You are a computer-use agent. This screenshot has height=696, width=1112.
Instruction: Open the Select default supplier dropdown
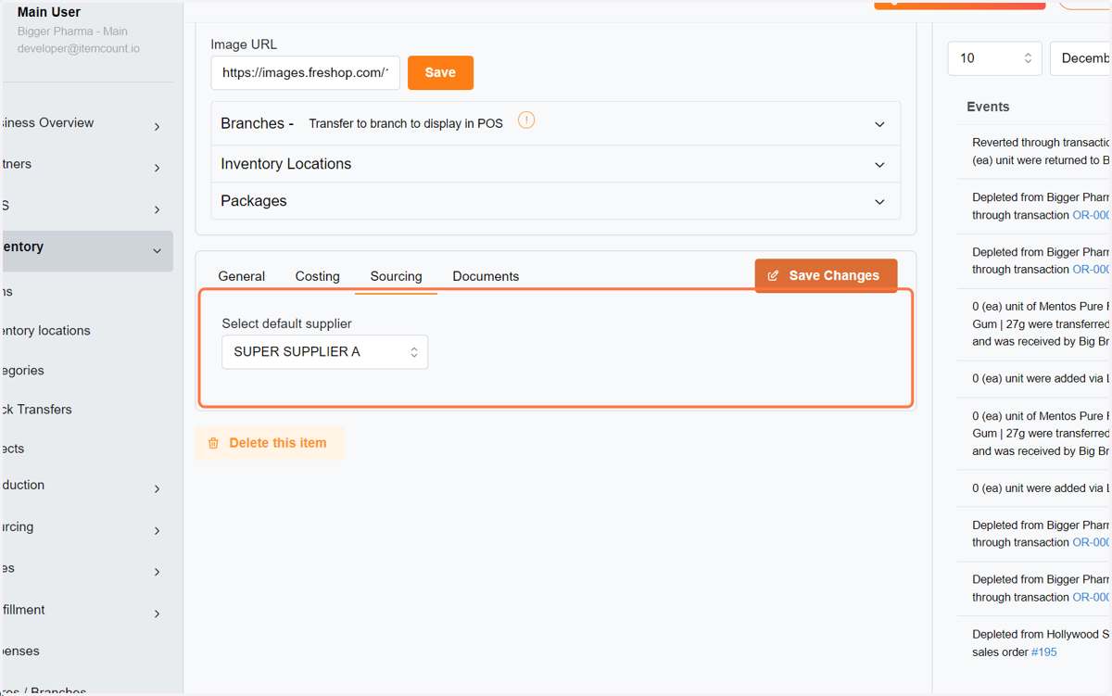click(325, 352)
